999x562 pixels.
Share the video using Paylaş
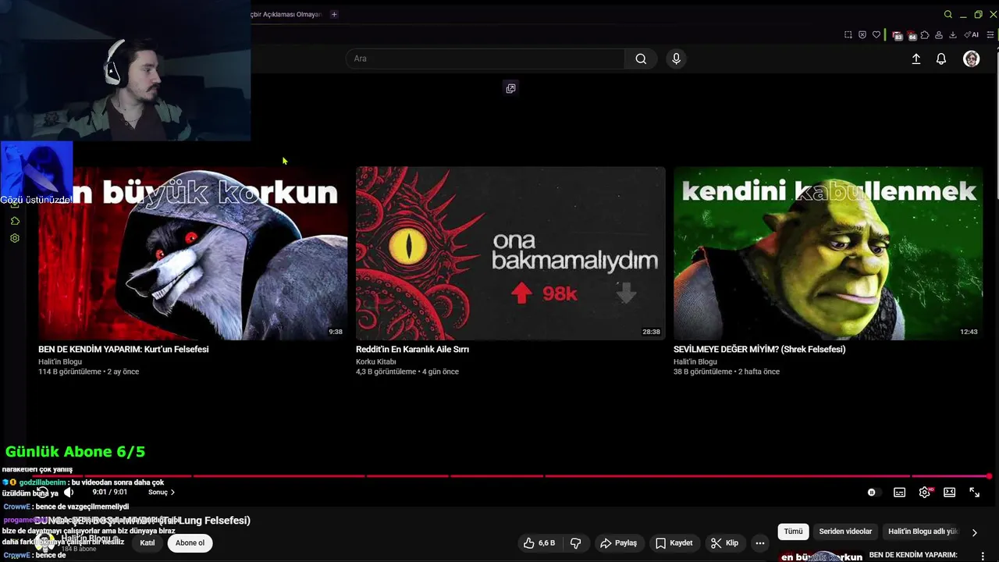[x=618, y=542]
